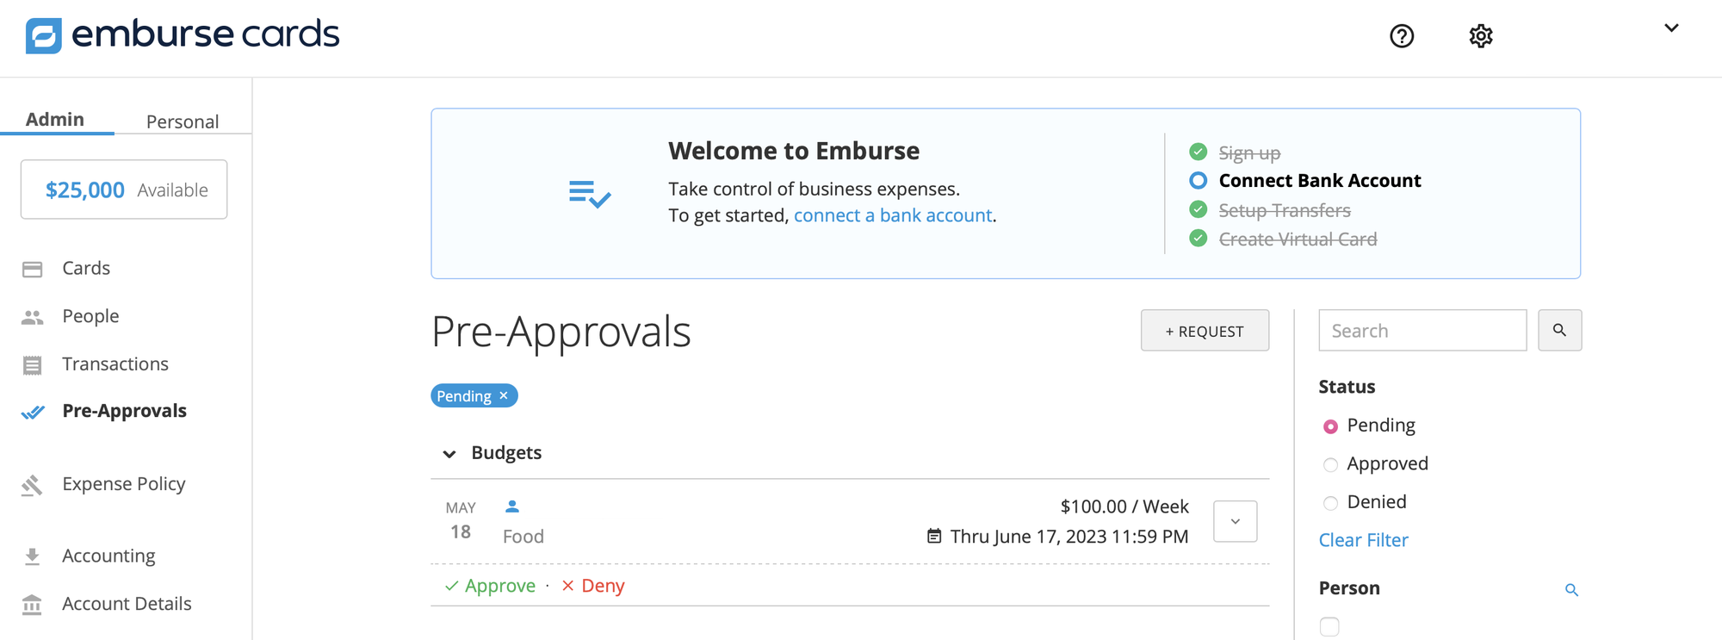Switch to the Personal tab
1722x640 pixels.
(182, 121)
